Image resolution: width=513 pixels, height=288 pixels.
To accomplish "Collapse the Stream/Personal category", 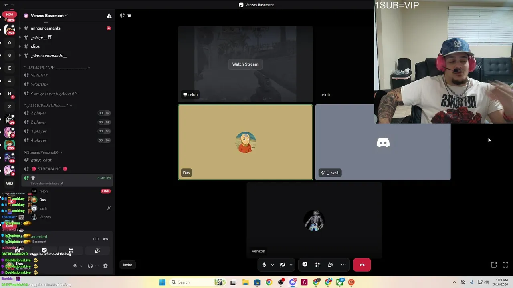I will [43, 152].
